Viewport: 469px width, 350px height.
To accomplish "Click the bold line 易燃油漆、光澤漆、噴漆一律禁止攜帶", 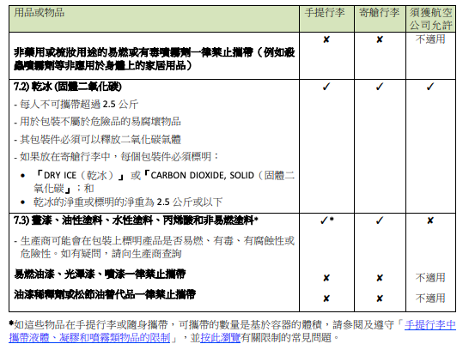I will pyautogui.click(x=100, y=274).
